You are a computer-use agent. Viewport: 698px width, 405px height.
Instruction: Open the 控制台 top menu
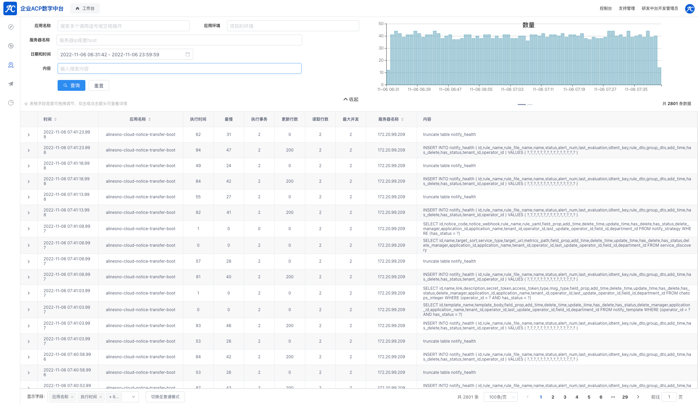tap(605, 8)
